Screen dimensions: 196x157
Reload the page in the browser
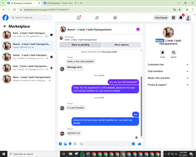[15, 9]
